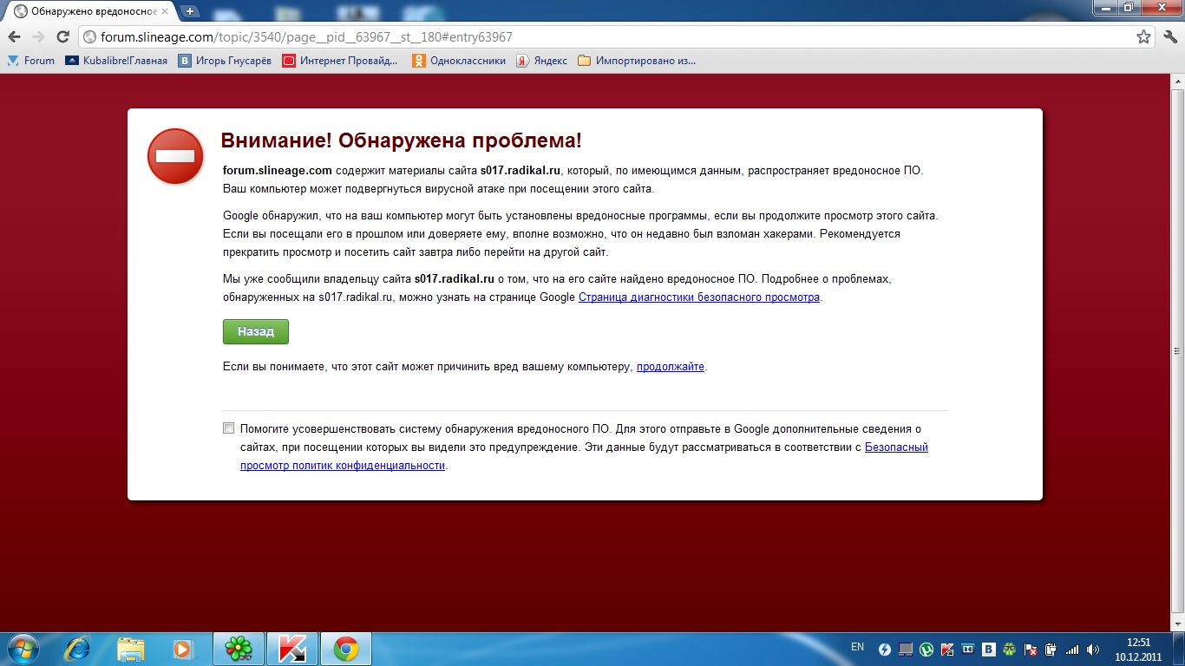Click the scrollbar down arrow
Viewport: 1185px width, 666px height.
tap(1177, 624)
